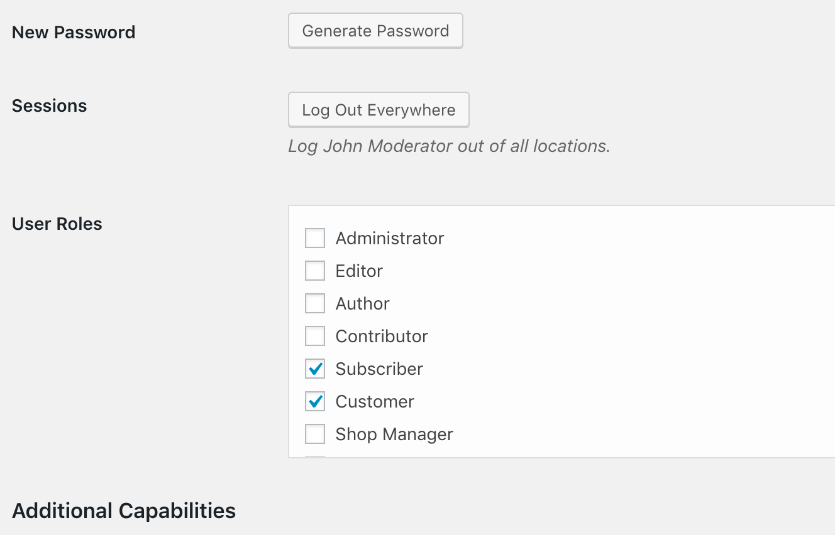Viewport: 835px width, 535px height.
Task: Click the 'Shop Manager' label text
Action: coord(394,434)
